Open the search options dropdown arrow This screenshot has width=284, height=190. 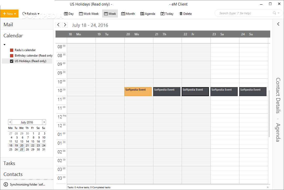pyautogui.click(x=278, y=13)
